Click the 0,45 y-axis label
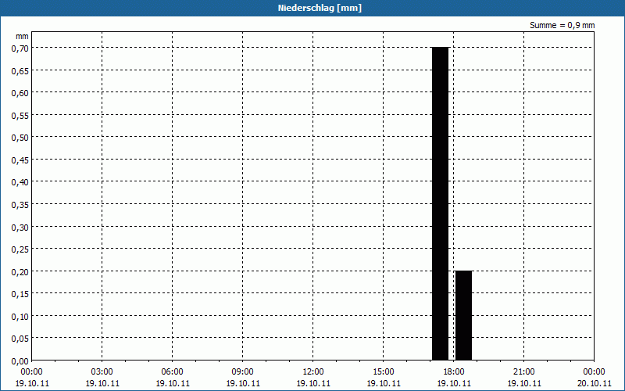The height and width of the screenshot is (391, 625). coord(20,160)
